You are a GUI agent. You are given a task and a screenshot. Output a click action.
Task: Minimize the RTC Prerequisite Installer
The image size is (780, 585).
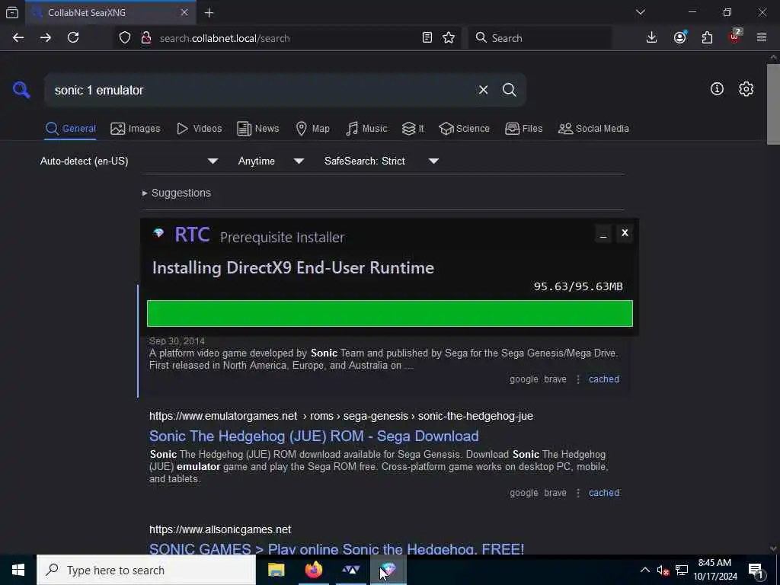pyautogui.click(x=603, y=233)
